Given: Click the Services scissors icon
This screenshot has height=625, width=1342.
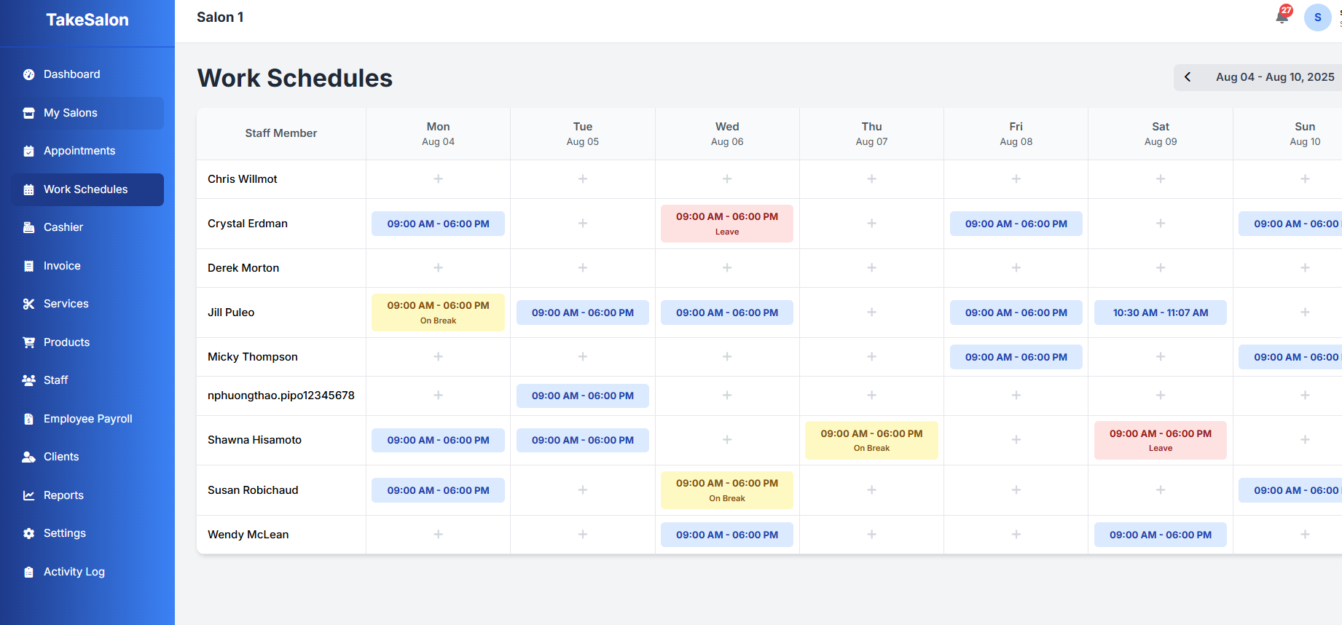Looking at the screenshot, I should [29, 304].
